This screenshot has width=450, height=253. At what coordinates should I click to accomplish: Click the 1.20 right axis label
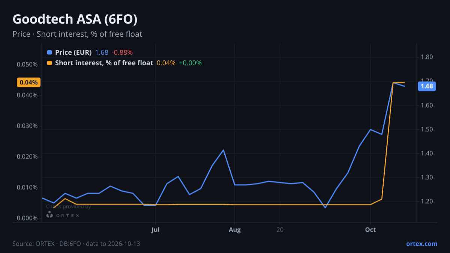pyautogui.click(x=427, y=201)
